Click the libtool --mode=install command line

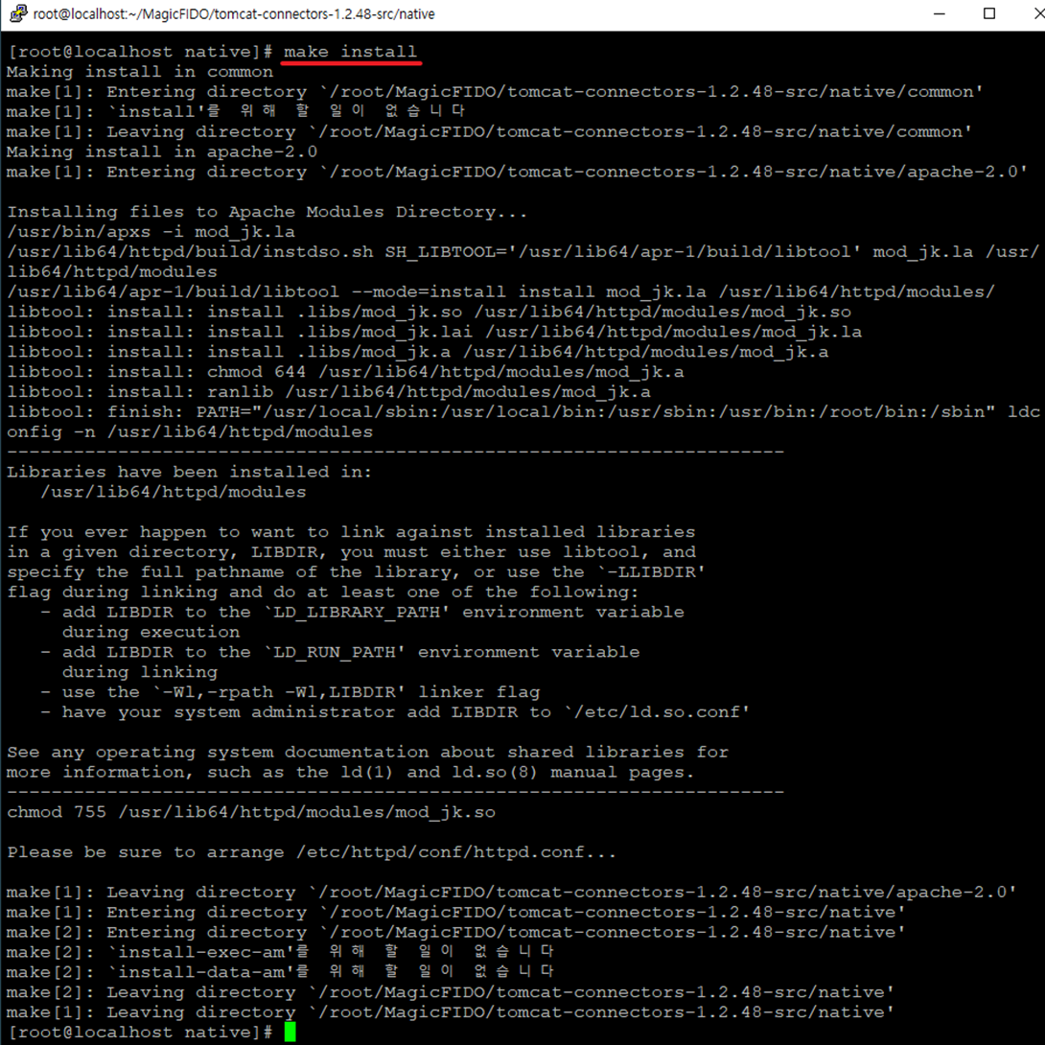[500, 291]
